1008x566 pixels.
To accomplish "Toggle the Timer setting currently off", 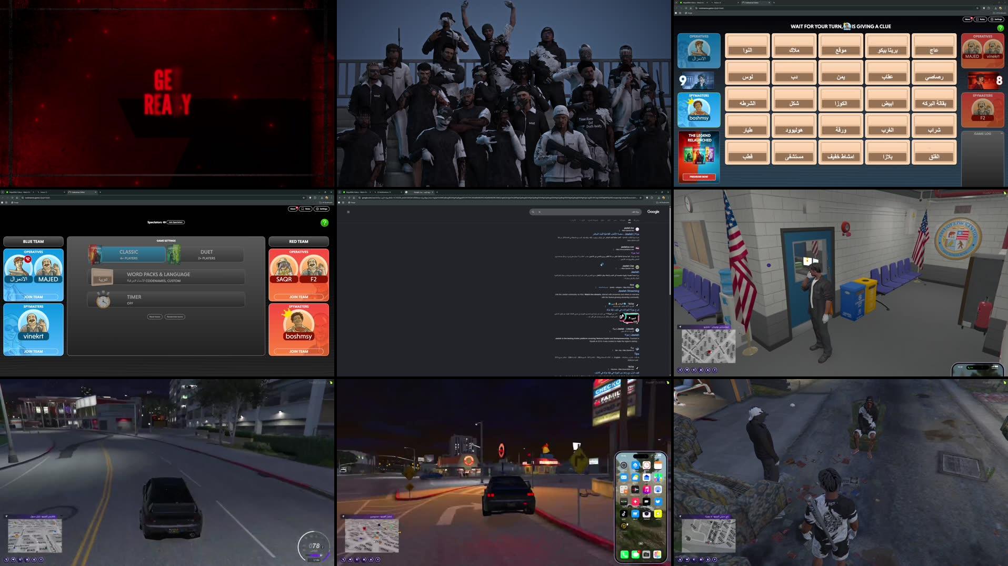I will (166, 299).
